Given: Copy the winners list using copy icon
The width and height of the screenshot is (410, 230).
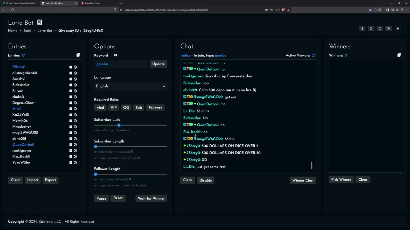Looking at the screenshot, I should point(399,55).
